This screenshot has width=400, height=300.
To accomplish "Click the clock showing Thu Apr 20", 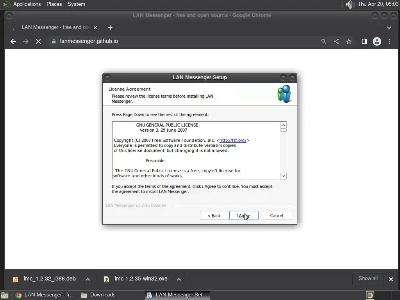I will coord(378,4).
